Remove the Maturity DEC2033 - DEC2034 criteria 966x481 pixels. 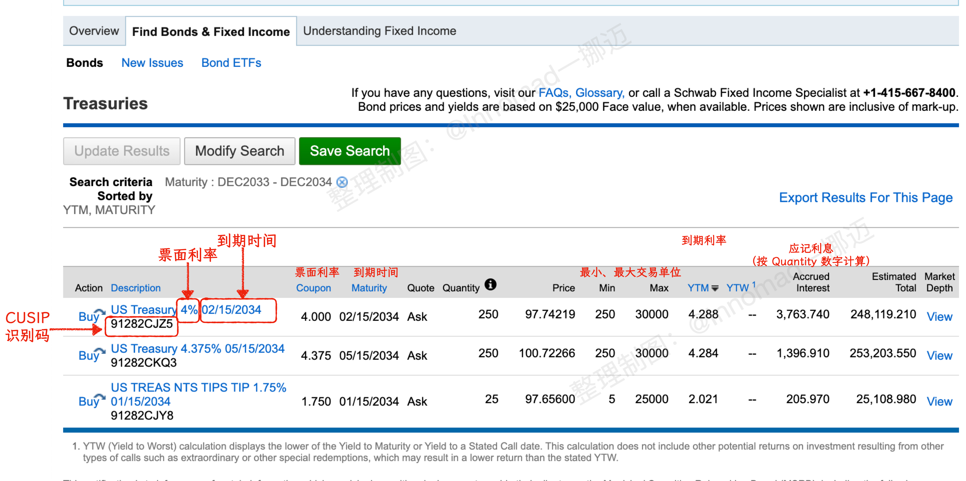(x=342, y=182)
